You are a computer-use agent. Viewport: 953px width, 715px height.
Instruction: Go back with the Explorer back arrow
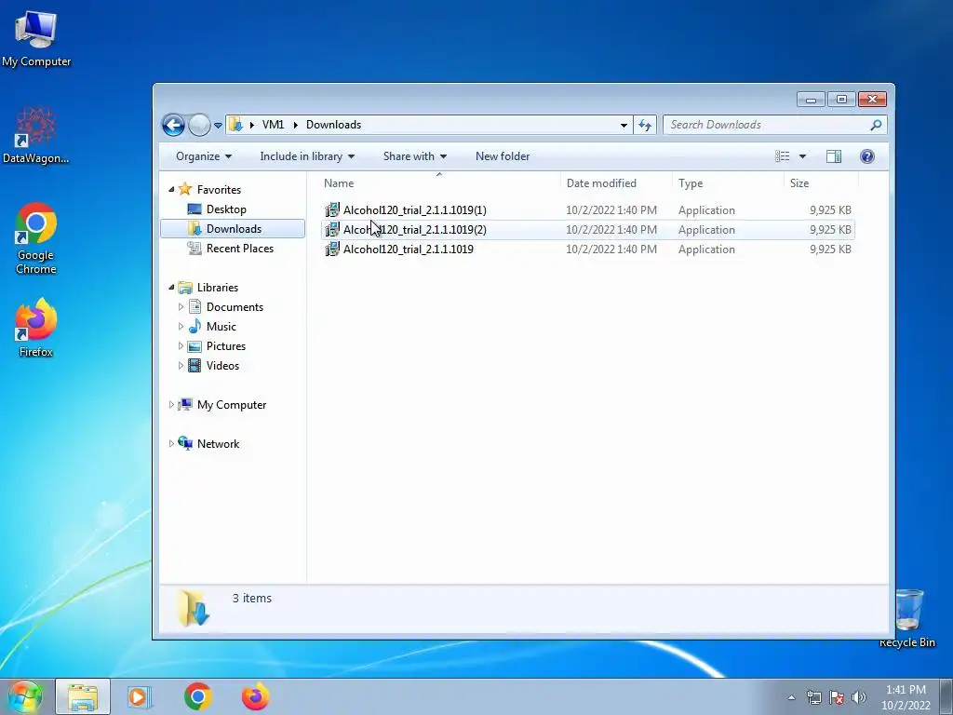coord(173,126)
